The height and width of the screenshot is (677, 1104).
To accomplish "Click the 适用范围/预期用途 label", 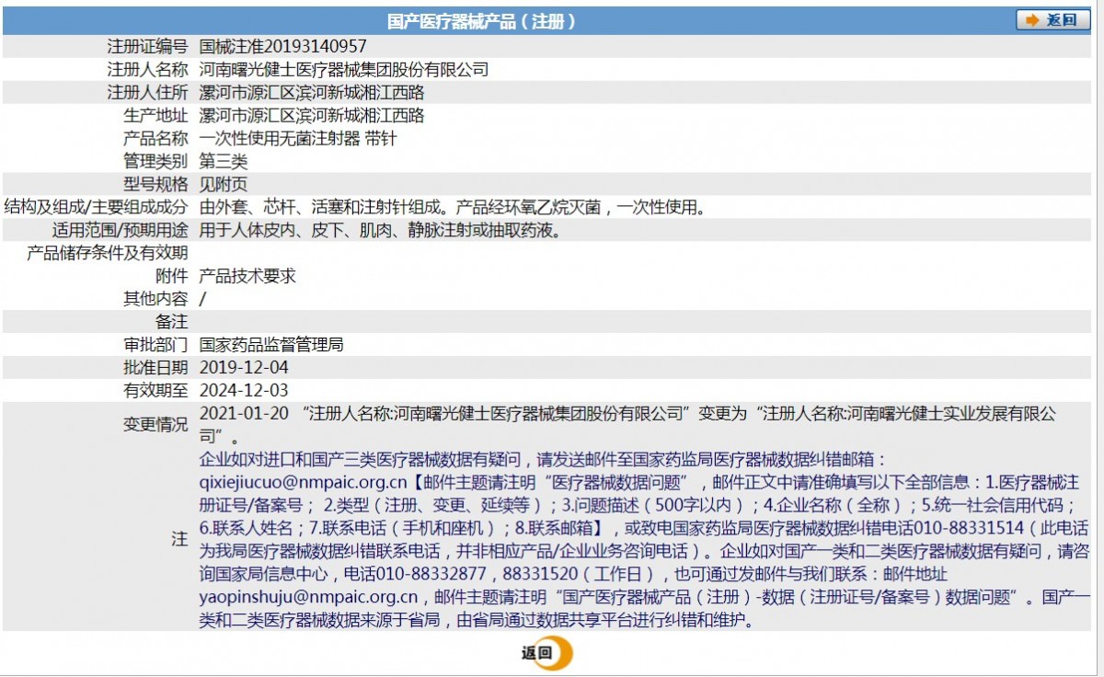I will (x=121, y=230).
